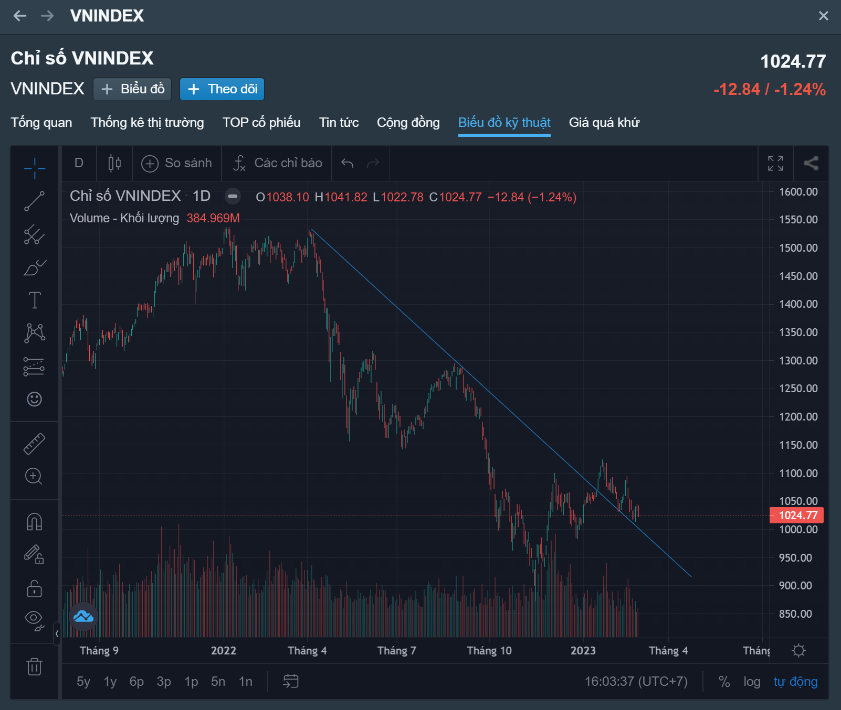The width and height of the screenshot is (841, 710).
Task: Hide all drawings with eye icon
Action: pyautogui.click(x=34, y=619)
